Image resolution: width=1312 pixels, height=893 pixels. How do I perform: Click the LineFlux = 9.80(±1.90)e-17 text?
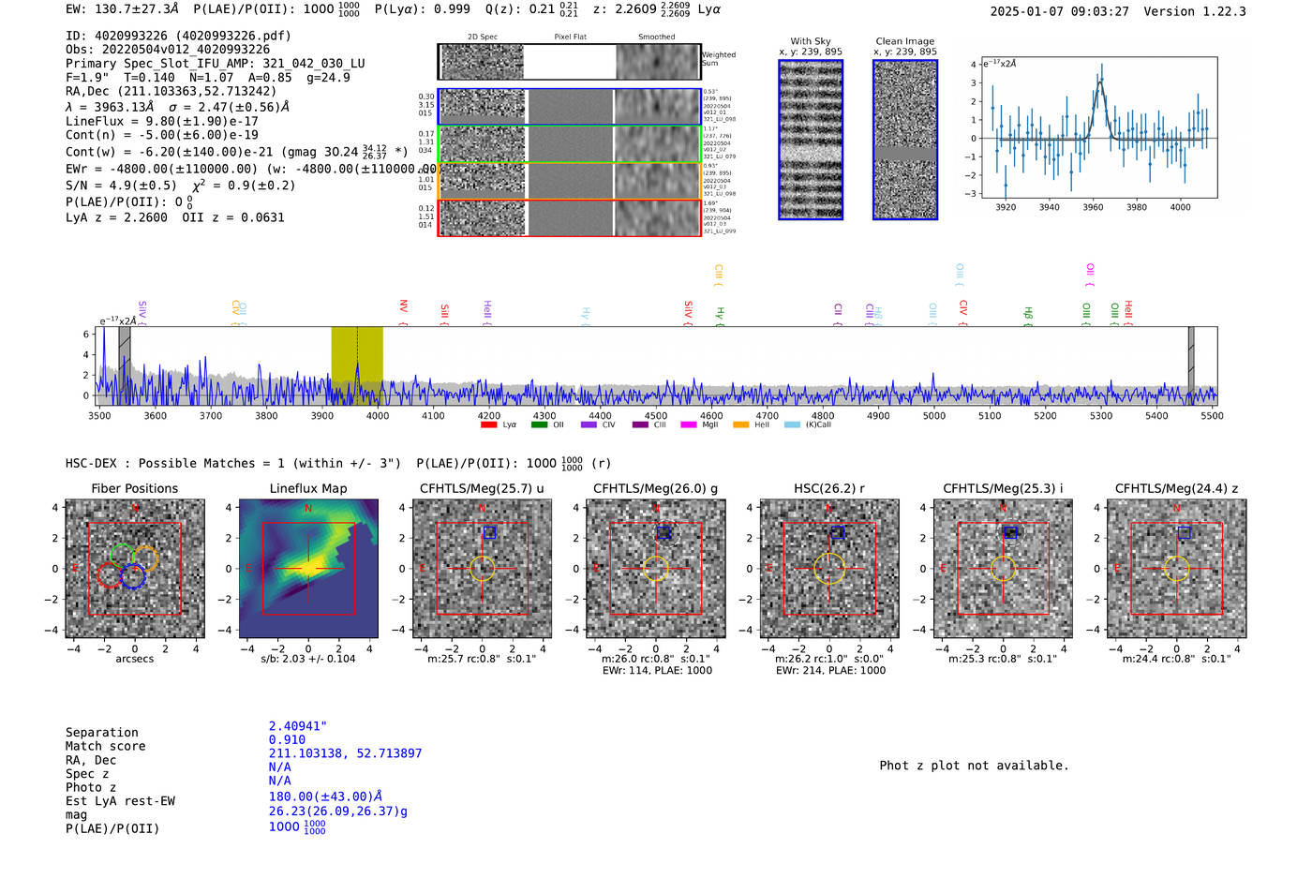162,121
